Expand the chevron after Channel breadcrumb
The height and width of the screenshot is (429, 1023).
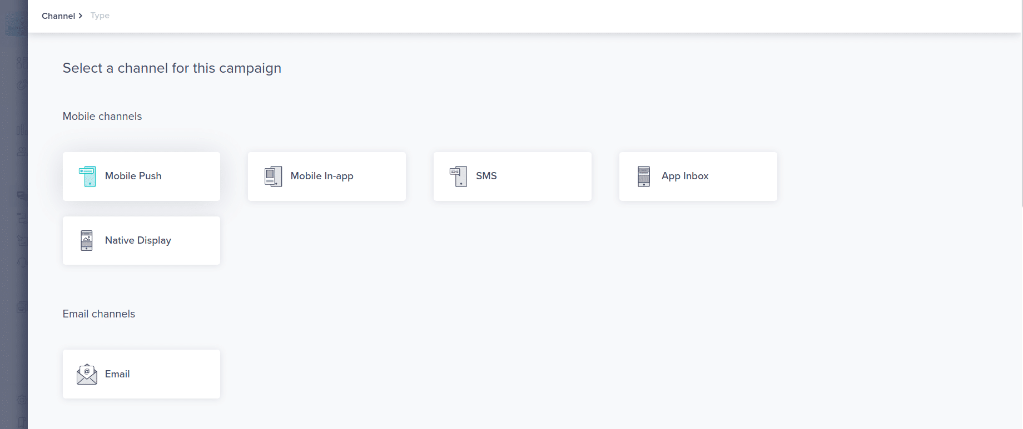[x=80, y=16]
